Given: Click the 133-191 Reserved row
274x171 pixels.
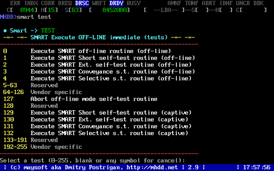Looking at the screenshot, I should click(31, 140).
